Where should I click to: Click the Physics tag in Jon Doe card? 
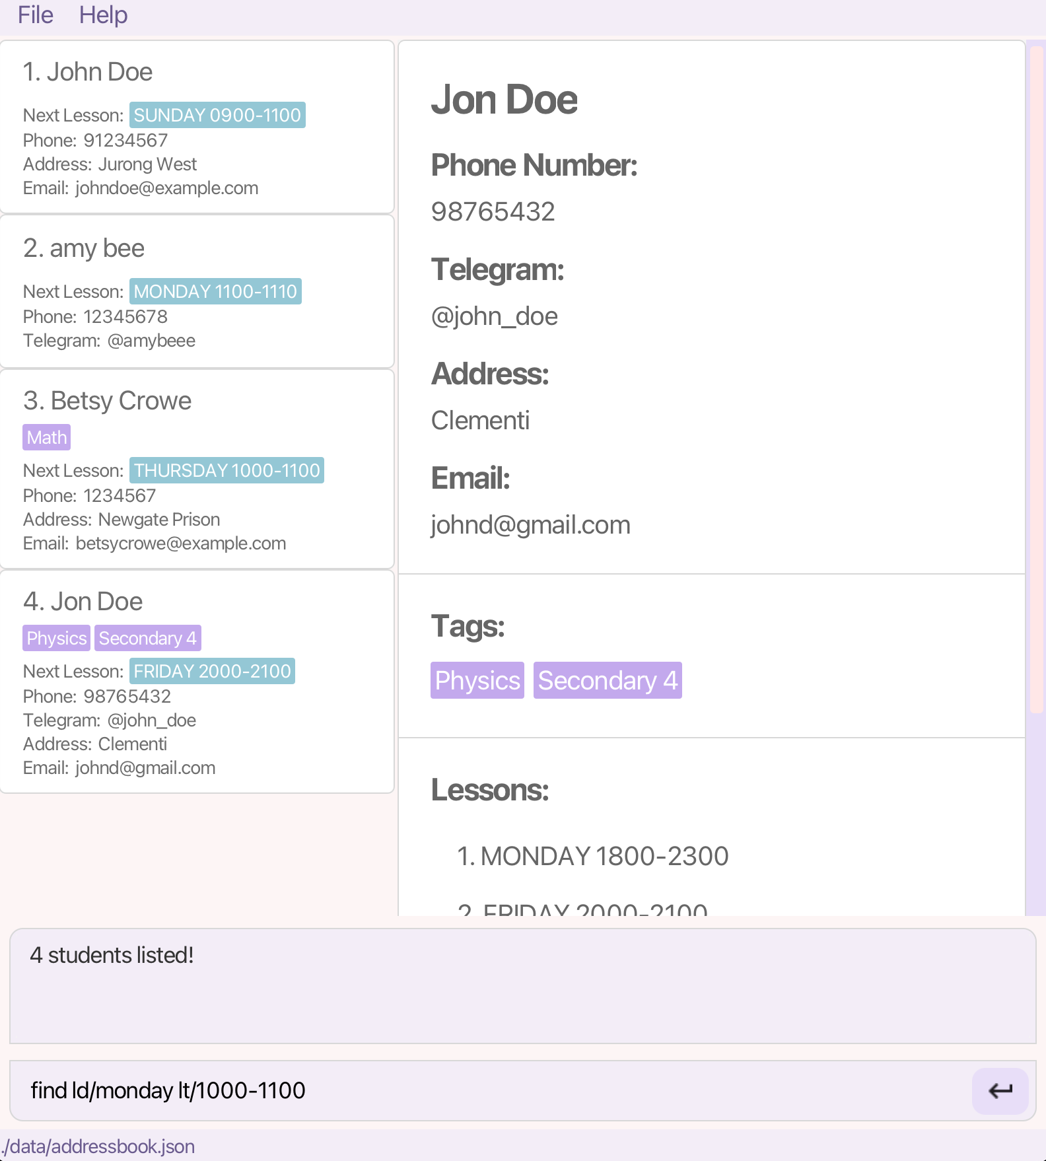coord(57,638)
